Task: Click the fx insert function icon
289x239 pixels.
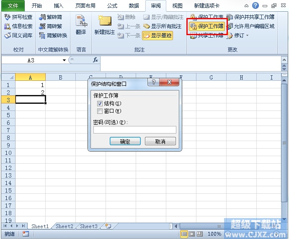Action: [x=95, y=60]
